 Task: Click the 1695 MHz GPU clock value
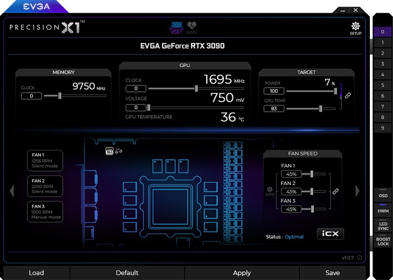pyautogui.click(x=224, y=79)
